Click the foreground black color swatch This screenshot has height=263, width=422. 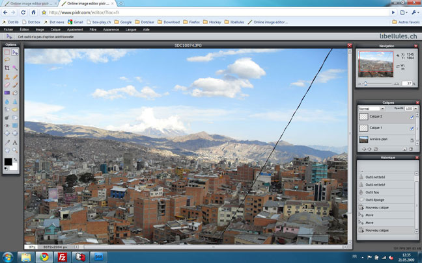8,162
